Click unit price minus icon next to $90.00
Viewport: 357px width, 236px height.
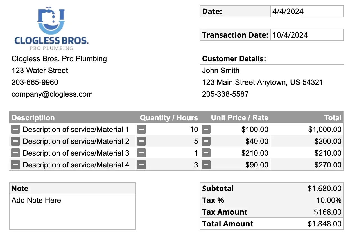(x=206, y=165)
